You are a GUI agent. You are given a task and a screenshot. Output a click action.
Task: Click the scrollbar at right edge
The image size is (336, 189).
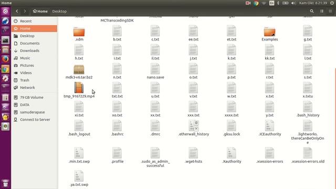coord(335,129)
